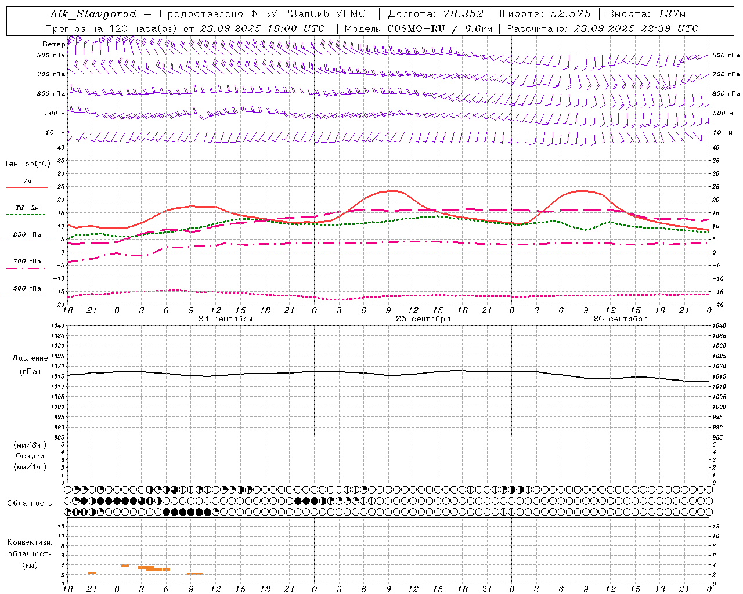Click the '10 м' wind level label at left
This screenshot has height=594, width=743.
pos(56,133)
